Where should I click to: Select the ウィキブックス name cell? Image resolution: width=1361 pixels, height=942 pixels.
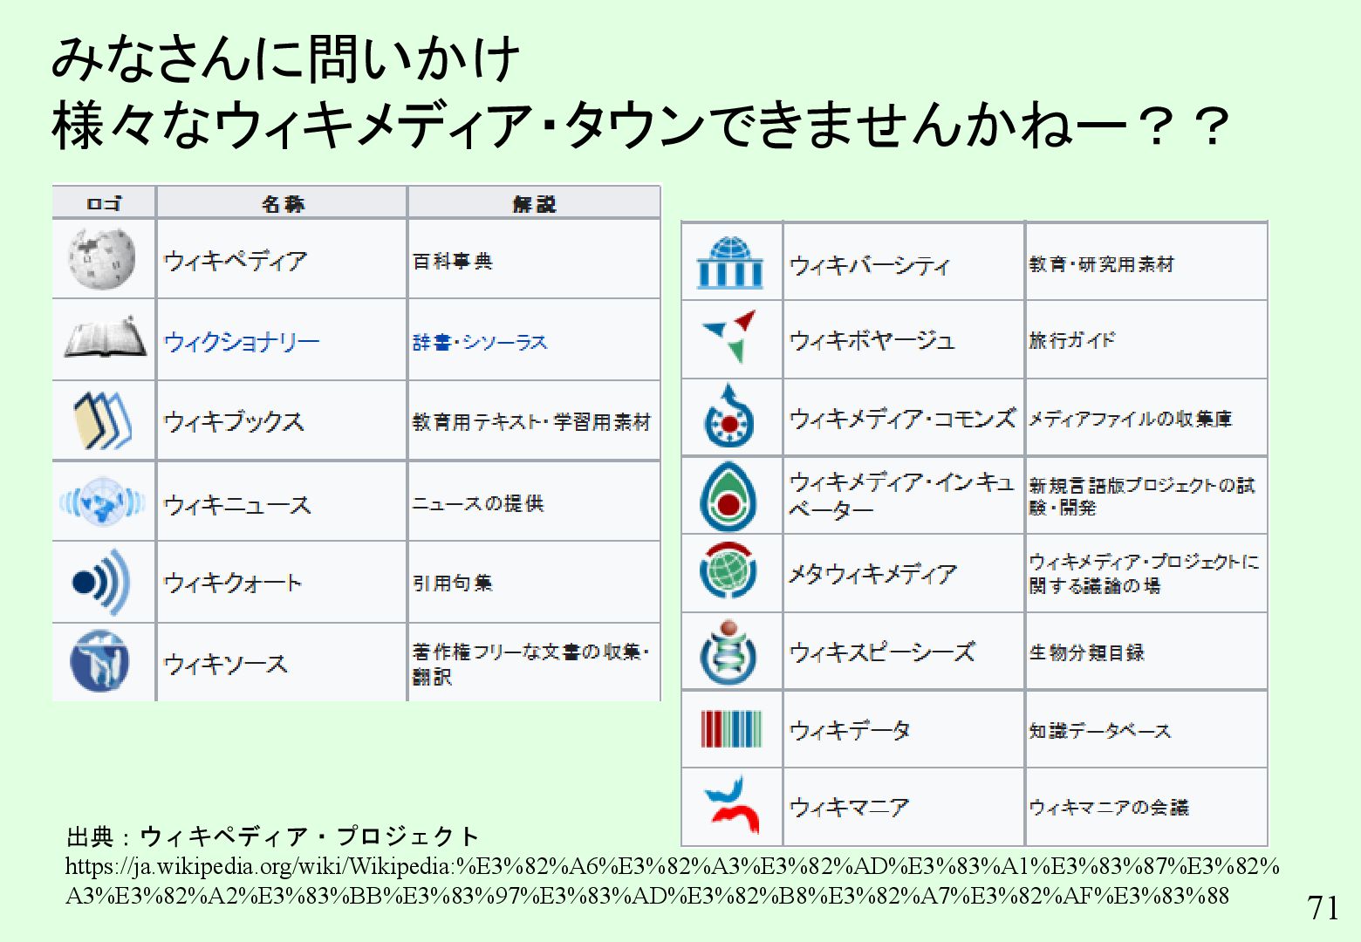point(282,421)
